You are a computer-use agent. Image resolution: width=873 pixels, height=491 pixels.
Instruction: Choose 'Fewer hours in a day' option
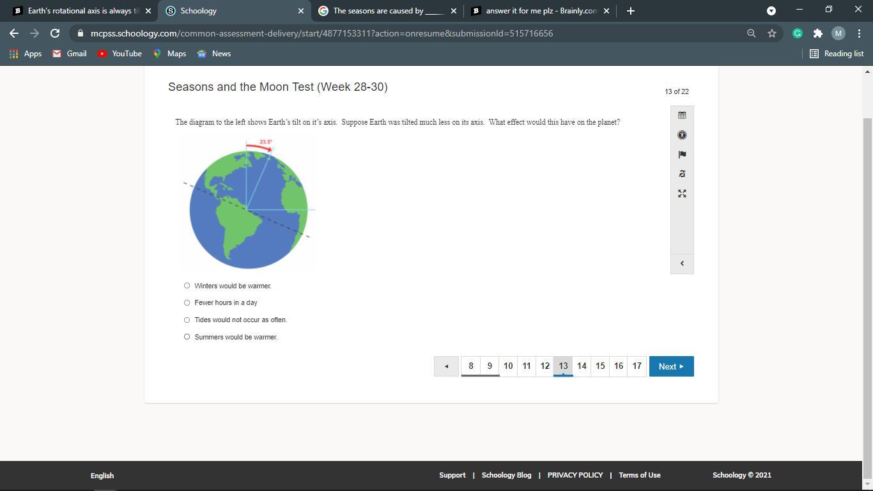(x=187, y=303)
